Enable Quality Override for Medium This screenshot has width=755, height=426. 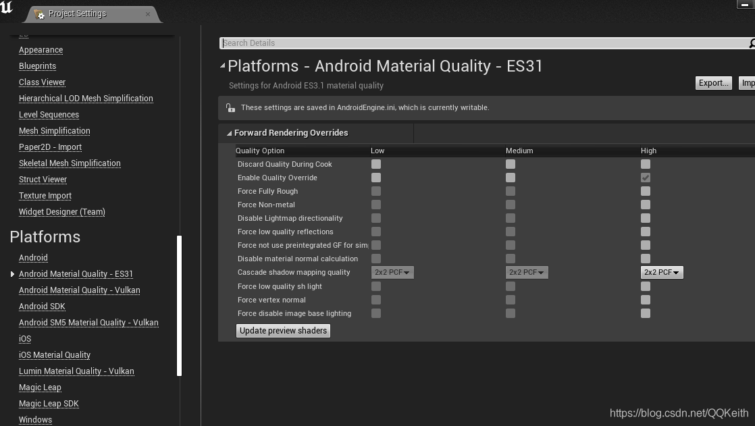pos(511,178)
